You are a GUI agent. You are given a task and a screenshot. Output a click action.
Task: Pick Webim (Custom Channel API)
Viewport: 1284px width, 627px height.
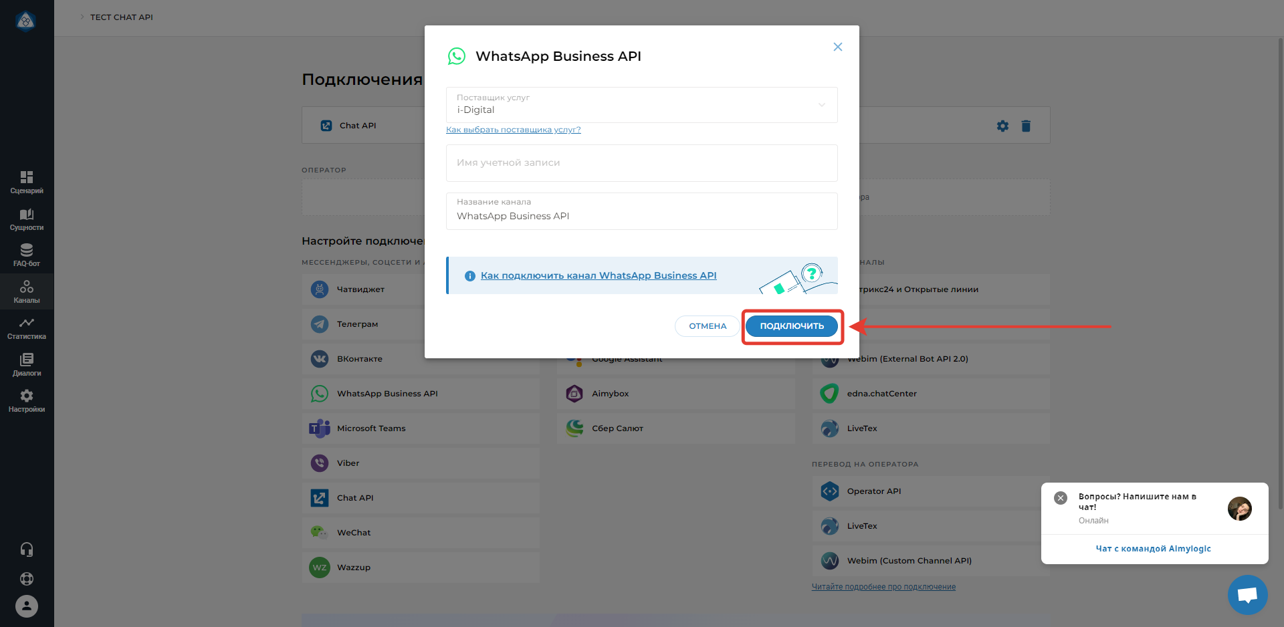(931, 561)
